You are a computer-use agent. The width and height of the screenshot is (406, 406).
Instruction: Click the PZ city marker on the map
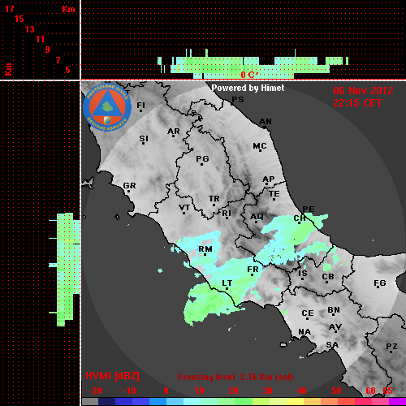[x=391, y=352]
